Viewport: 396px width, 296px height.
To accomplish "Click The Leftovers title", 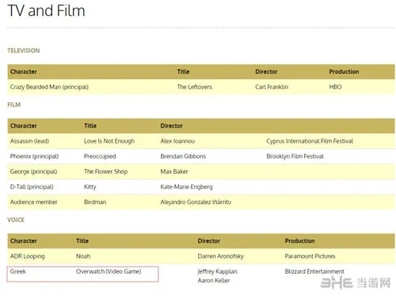I will tap(195, 86).
